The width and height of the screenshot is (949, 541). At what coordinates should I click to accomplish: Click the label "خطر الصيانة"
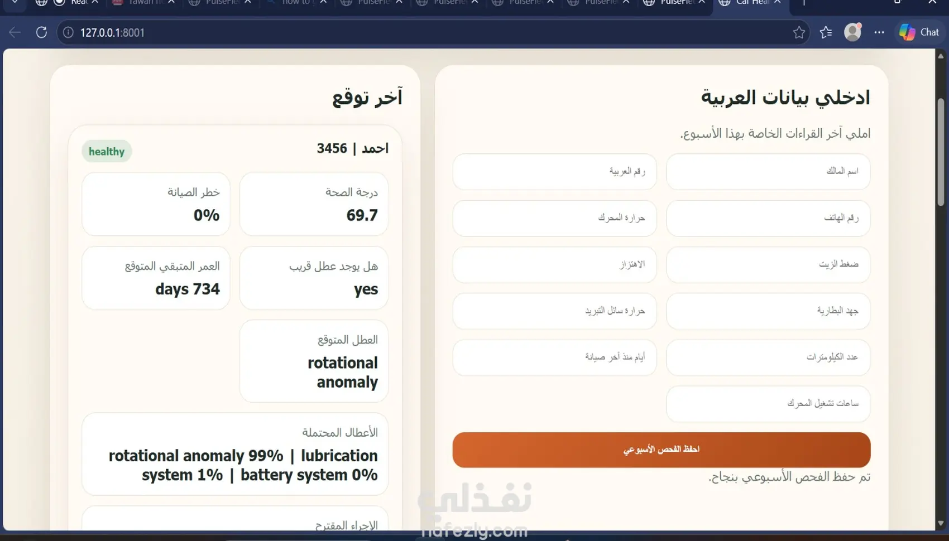coord(194,192)
